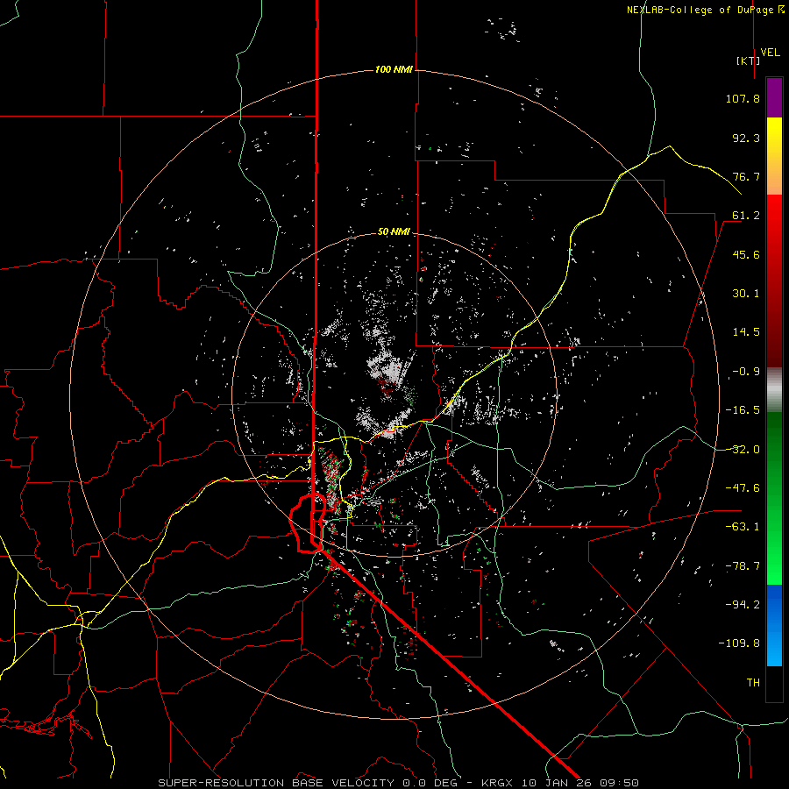Click the KRGX station identifier in caption
Screen dimensions: 789x789
(x=495, y=783)
